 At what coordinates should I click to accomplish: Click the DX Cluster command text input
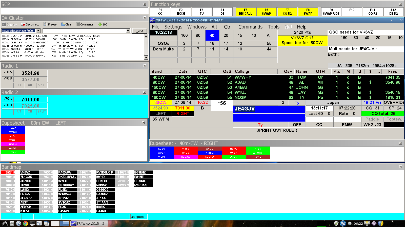(84, 31)
